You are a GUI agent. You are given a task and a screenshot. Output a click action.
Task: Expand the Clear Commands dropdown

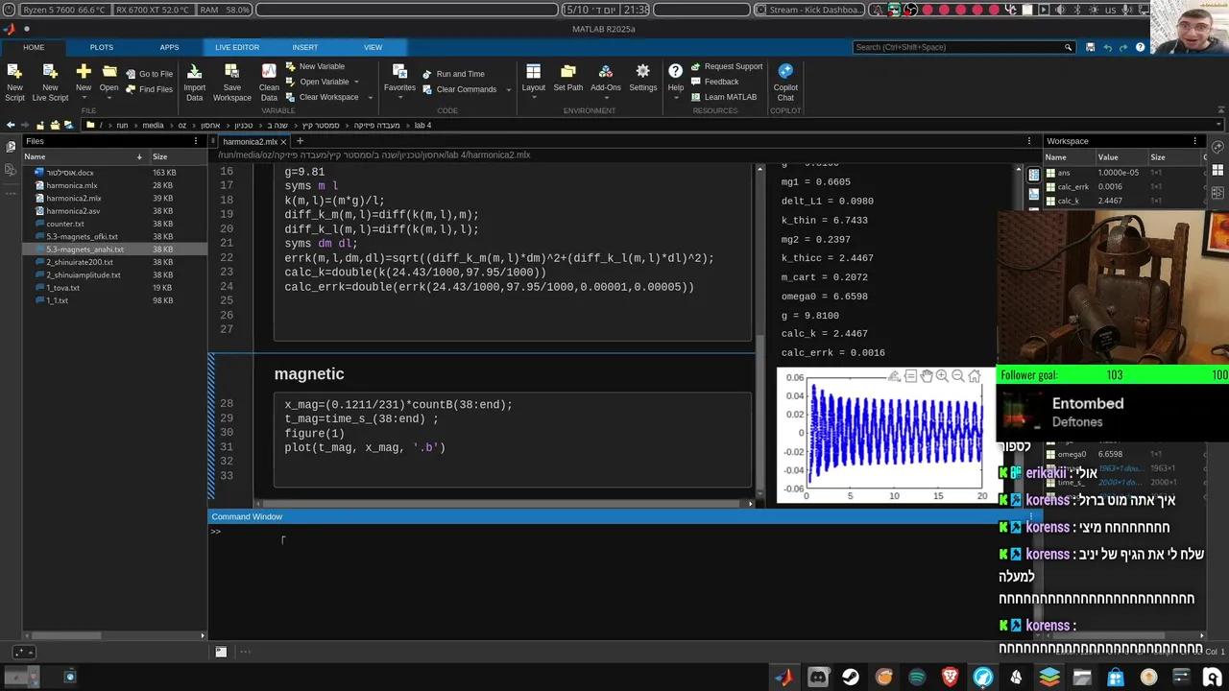tap(508, 89)
